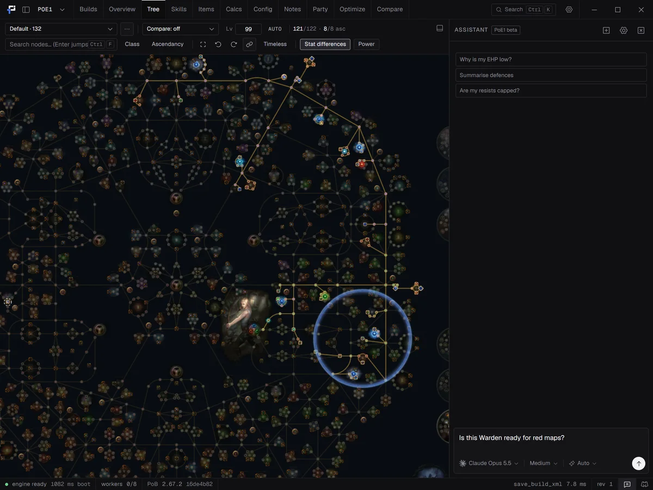Select 'Why is my EHP low?' suggestion
Screen dimensions: 653x490
click(551, 59)
